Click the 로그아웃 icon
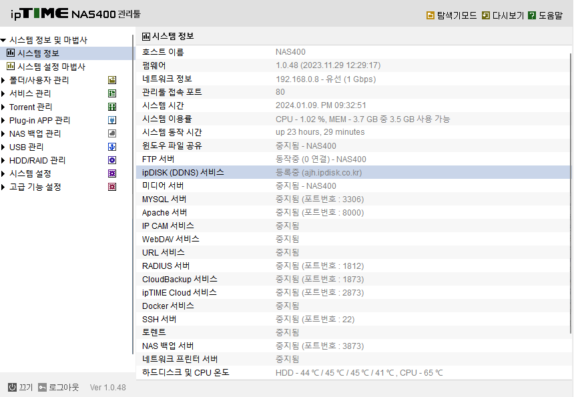This screenshot has width=576, height=397. 42,387
